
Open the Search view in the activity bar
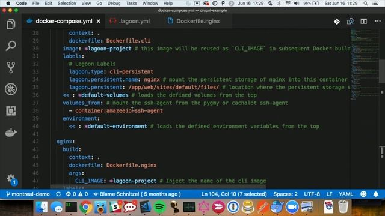pos(11,46)
